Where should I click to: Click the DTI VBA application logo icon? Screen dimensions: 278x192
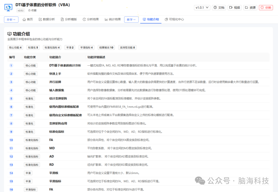tap(8, 8)
